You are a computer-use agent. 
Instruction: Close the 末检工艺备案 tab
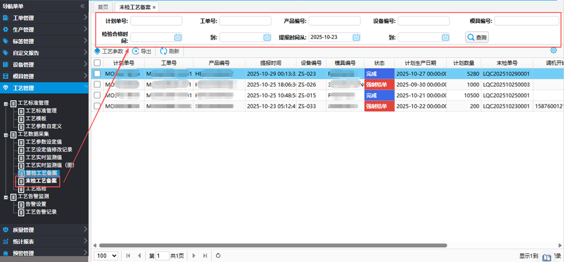click(x=154, y=7)
